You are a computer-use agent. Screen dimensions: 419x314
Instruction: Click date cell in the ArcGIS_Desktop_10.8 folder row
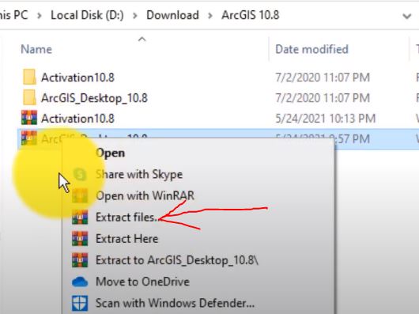coord(323,98)
